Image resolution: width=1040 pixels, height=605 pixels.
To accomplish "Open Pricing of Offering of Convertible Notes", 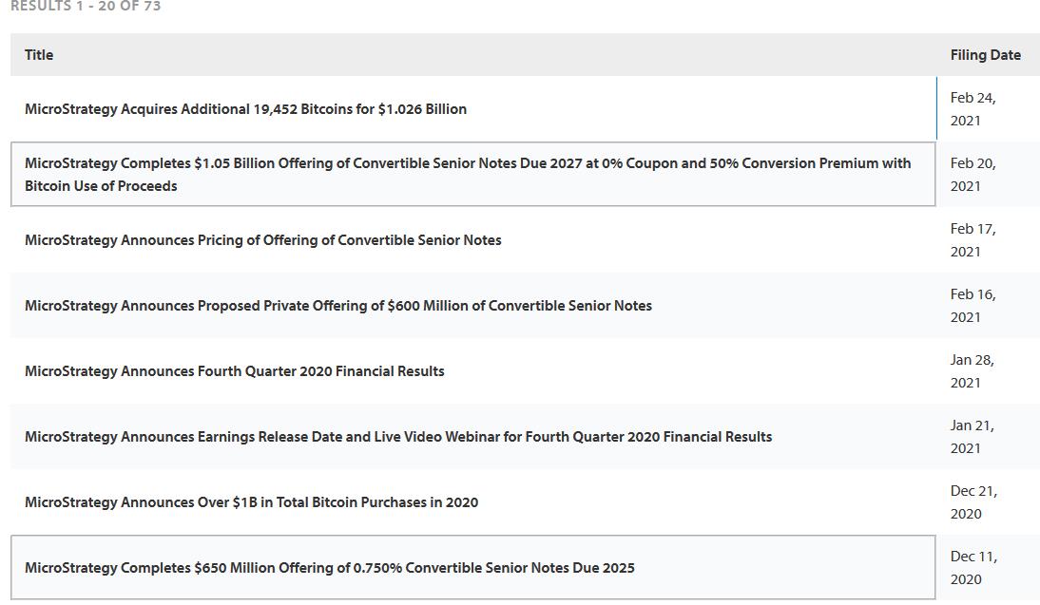I will (x=262, y=240).
